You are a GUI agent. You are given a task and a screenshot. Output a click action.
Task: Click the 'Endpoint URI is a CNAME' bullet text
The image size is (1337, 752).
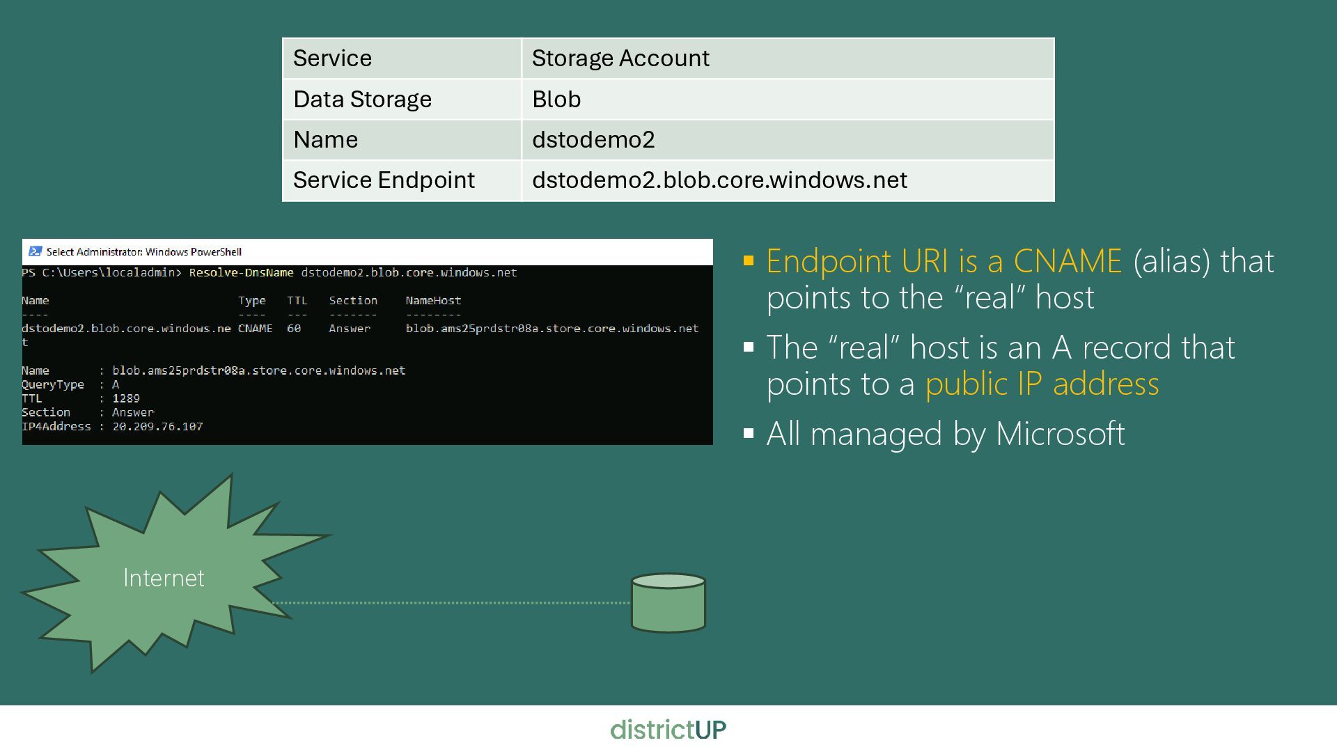point(944,261)
